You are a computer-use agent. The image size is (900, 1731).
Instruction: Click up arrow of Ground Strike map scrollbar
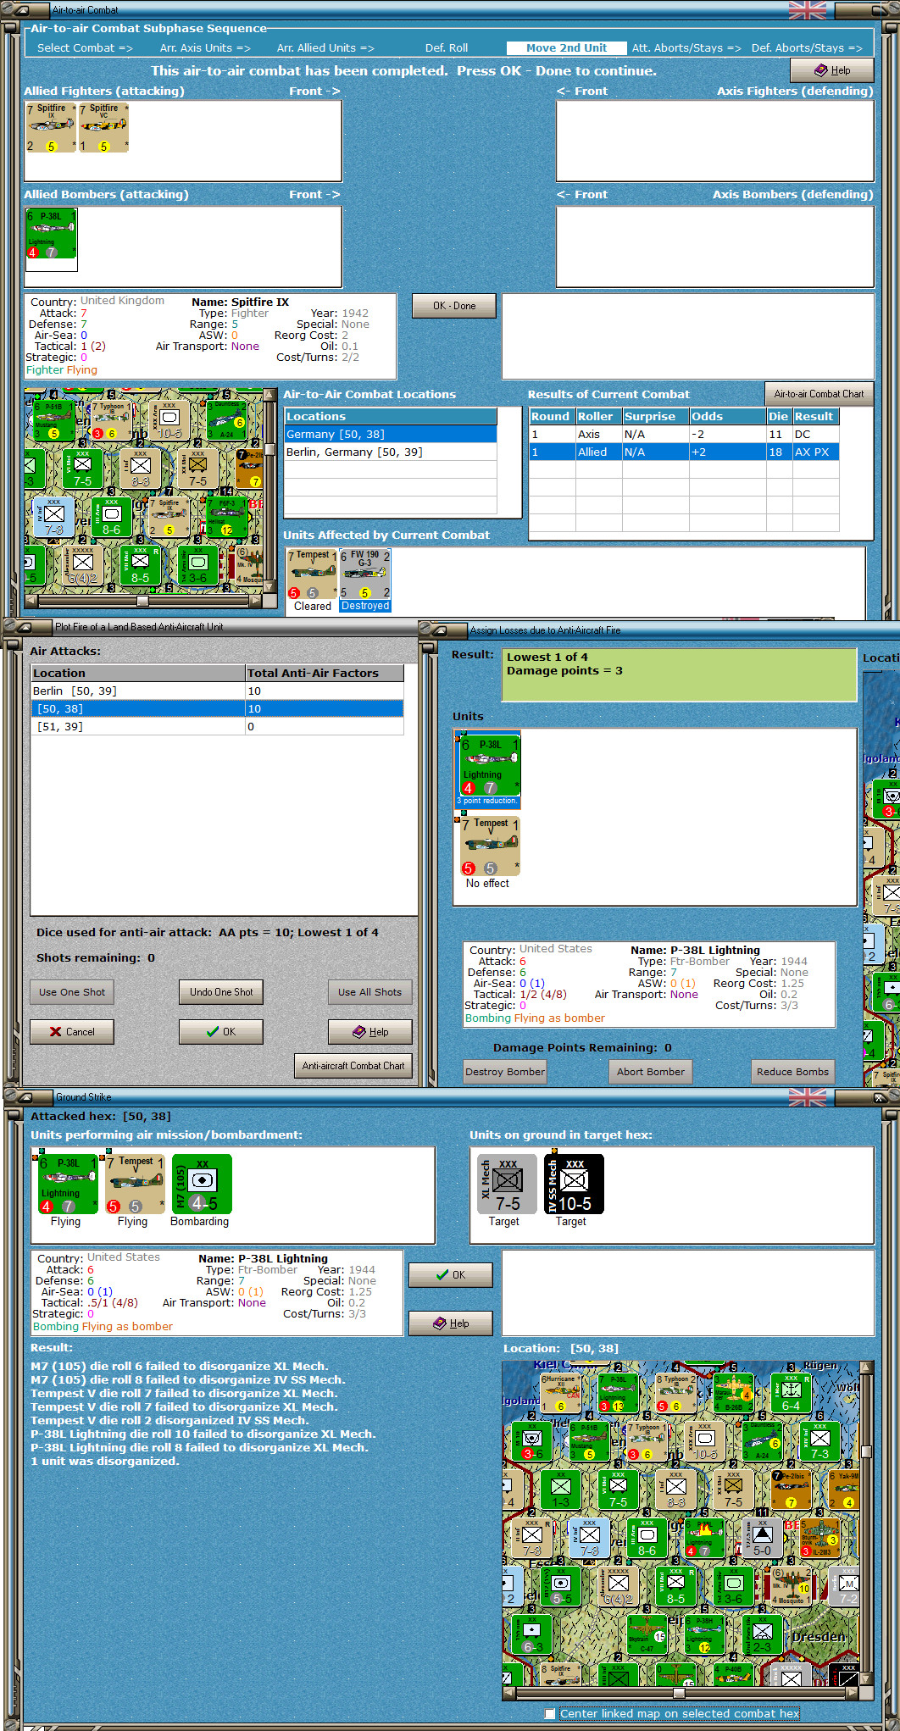[x=866, y=1368]
